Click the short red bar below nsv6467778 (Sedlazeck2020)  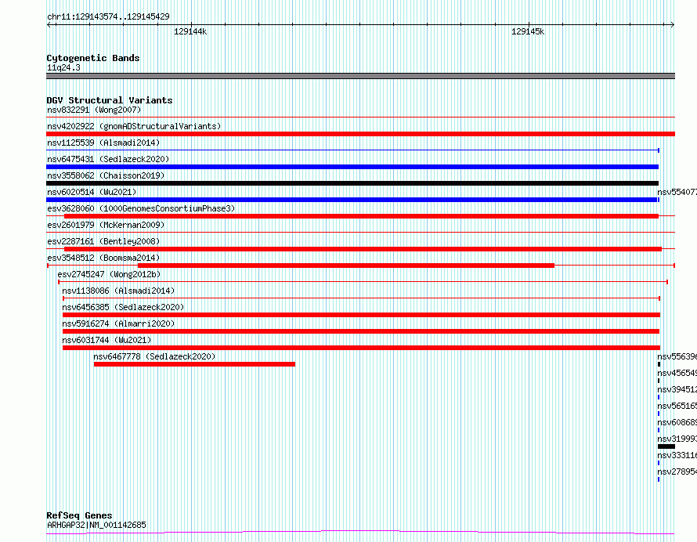pos(194,364)
